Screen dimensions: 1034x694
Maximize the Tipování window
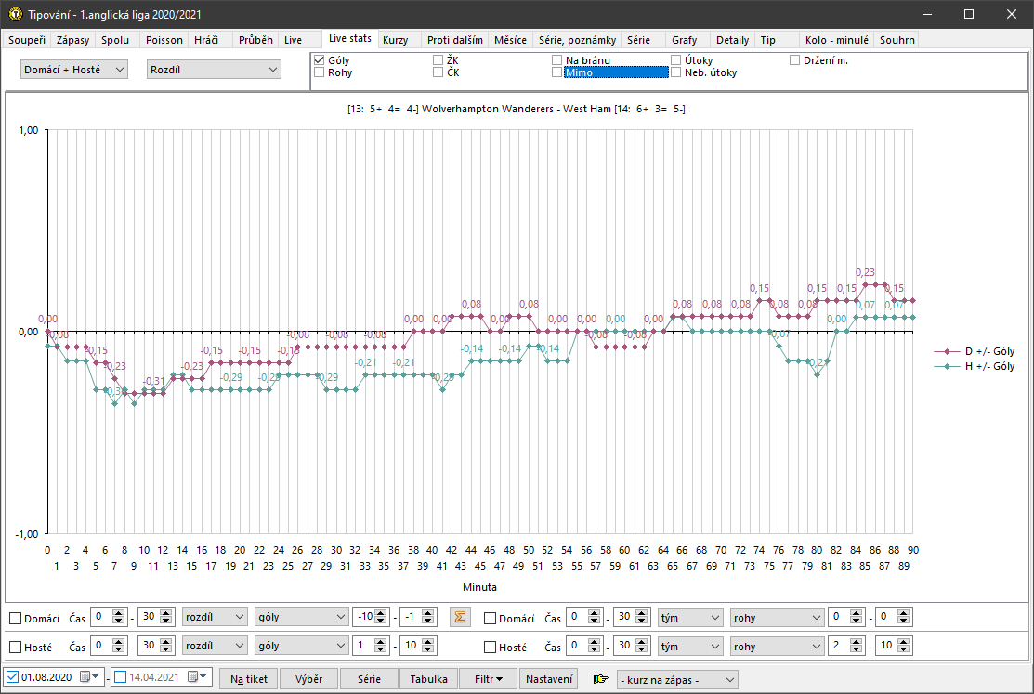coord(969,15)
